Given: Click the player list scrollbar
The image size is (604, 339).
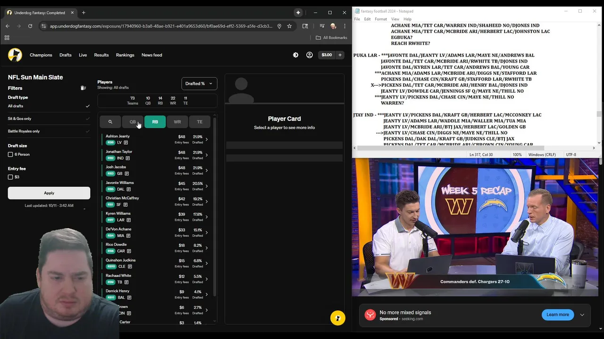Looking at the screenshot, I should (215, 207).
